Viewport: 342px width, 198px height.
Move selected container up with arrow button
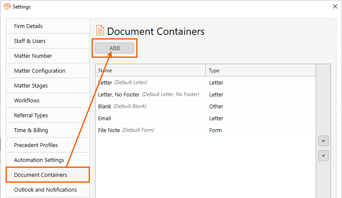coord(323,141)
